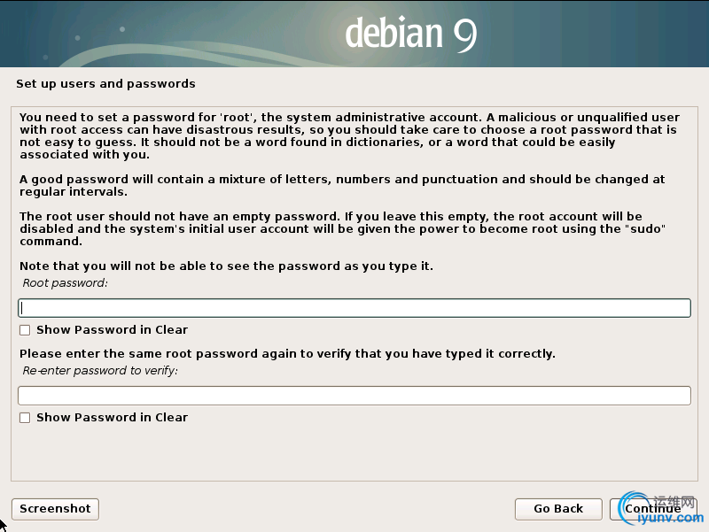The height and width of the screenshot is (532, 709).
Task: Click the 'Show Password in Clear' text under verify field
Action: tap(113, 418)
